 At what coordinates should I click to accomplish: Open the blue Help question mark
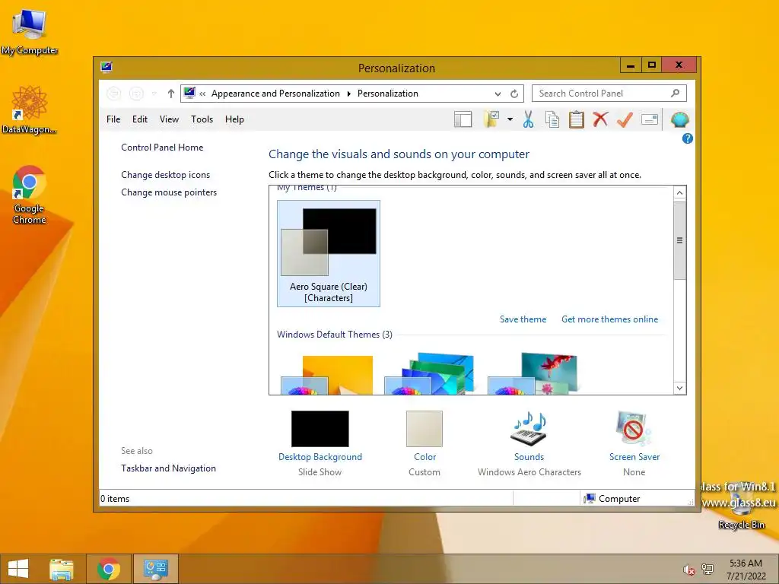[688, 138]
